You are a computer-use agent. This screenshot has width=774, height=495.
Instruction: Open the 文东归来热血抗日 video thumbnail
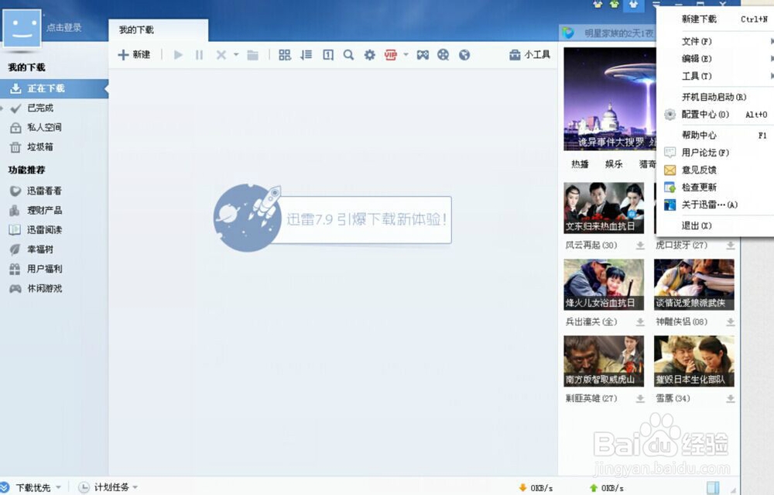coord(604,208)
